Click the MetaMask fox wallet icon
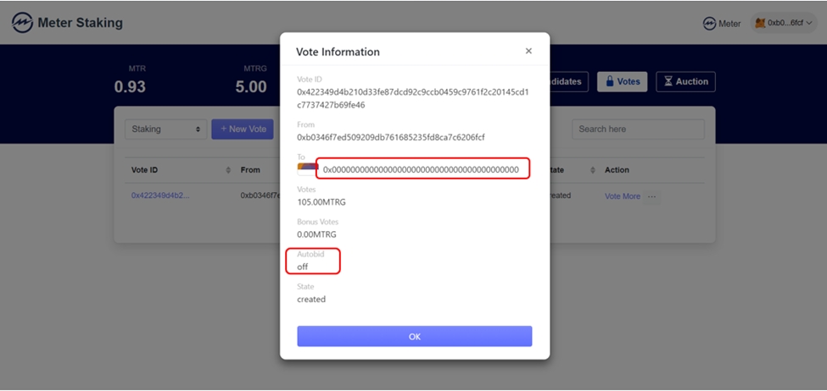Viewport: 827px width, 391px height. click(x=760, y=24)
